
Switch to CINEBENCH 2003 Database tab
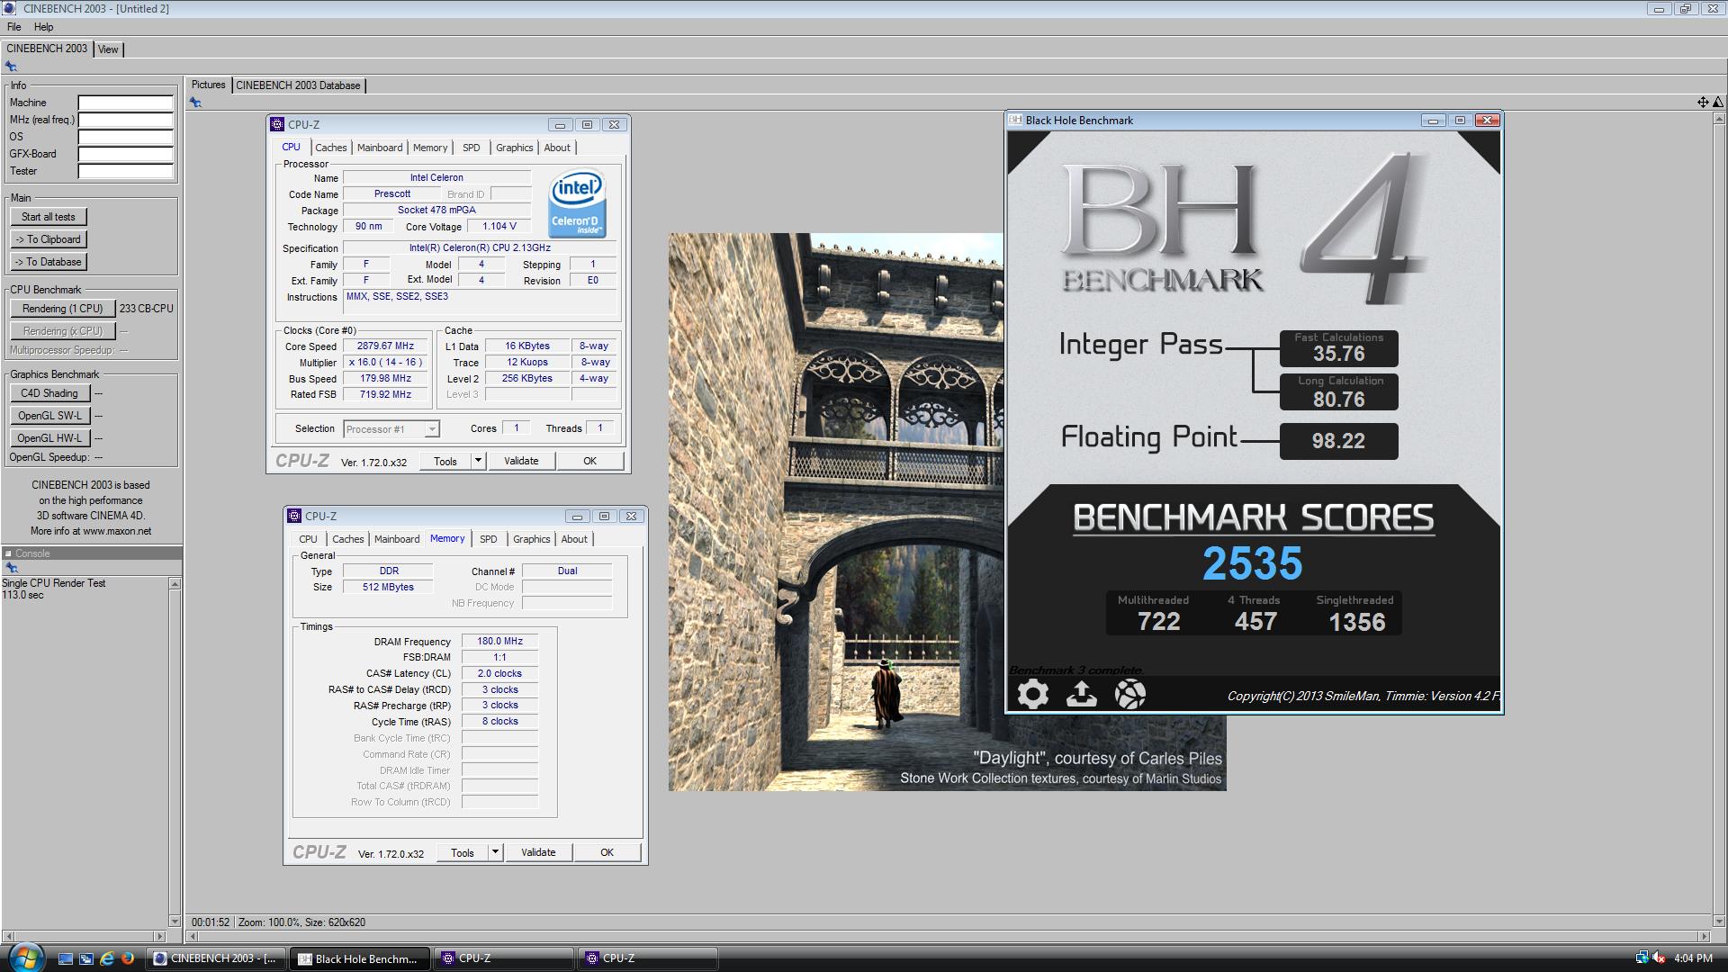click(x=298, y=85)
